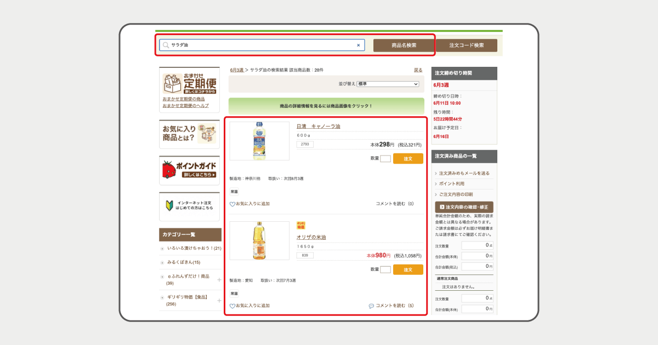Click the heart icon for 日清 キャノーラ油
658x345 pixels.
pyautogui.click(x=232, y=204)
